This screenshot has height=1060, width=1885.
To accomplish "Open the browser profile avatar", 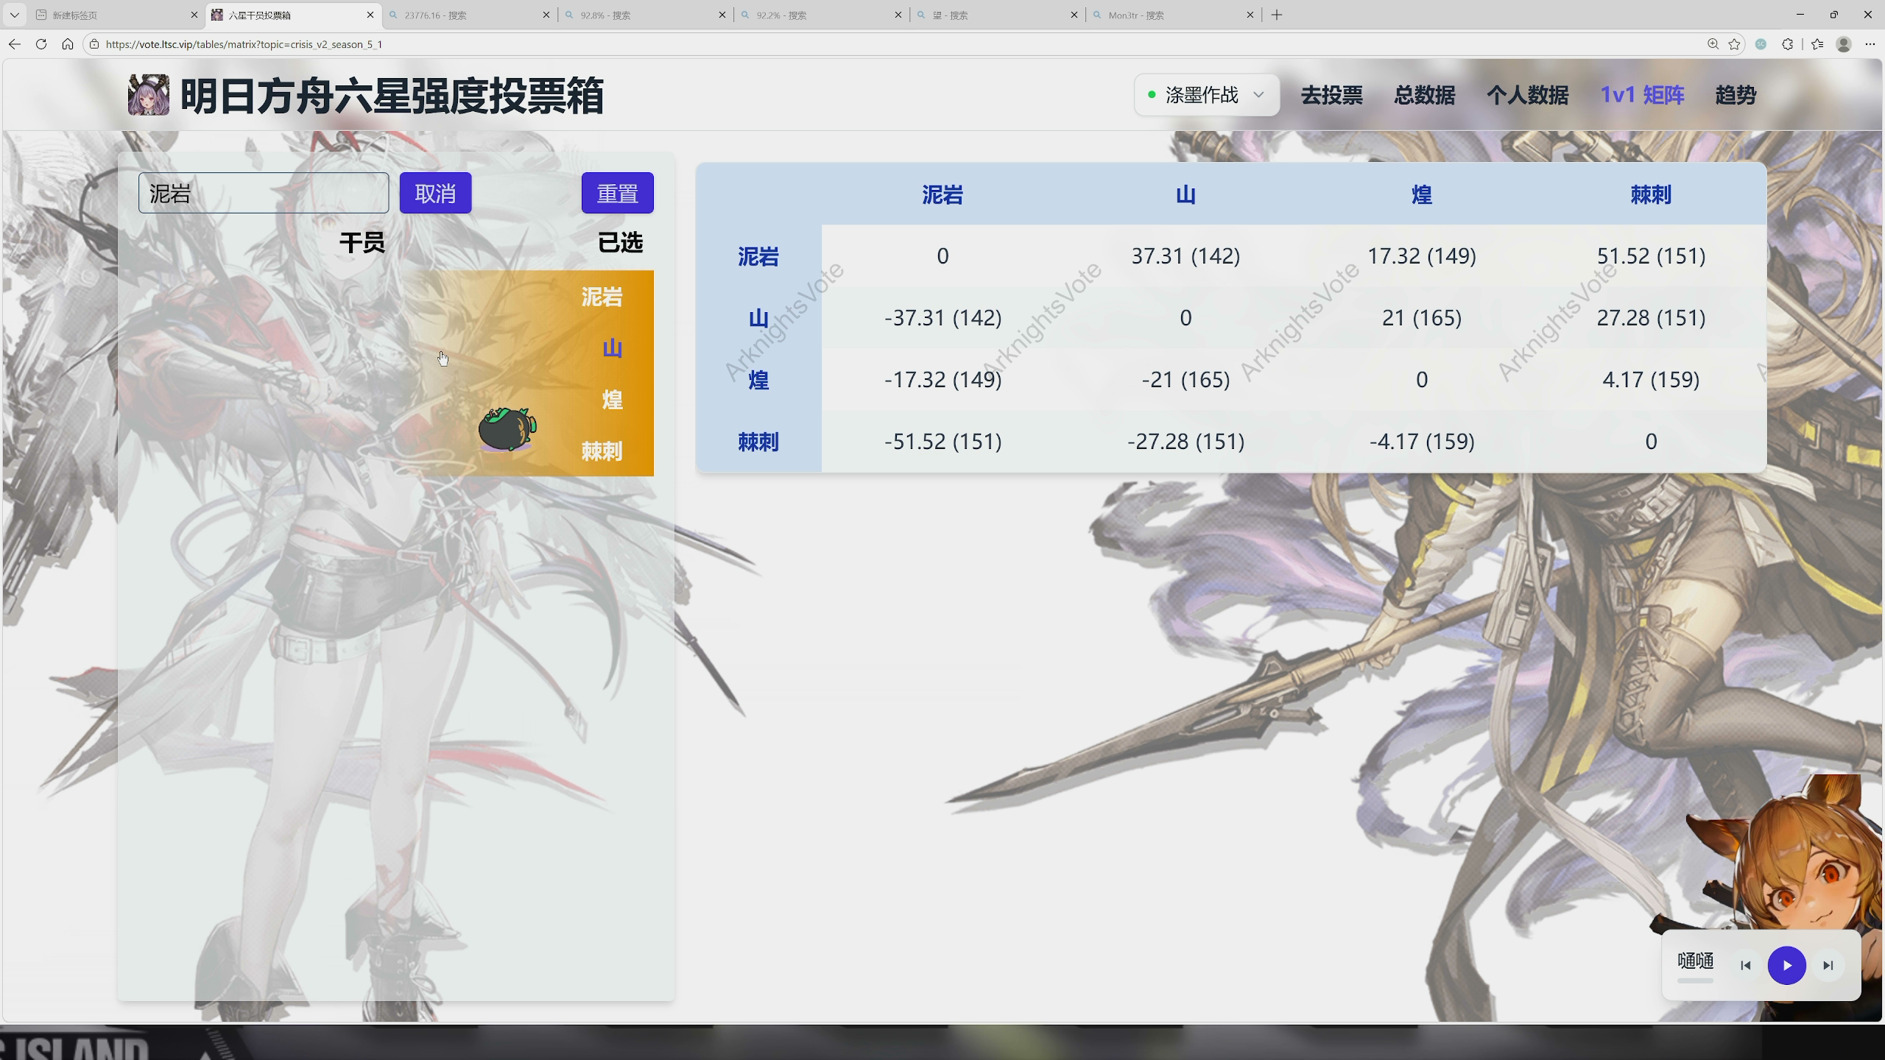I will [1844, 44].
